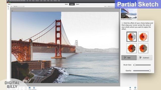The height and width of the screenshot is (90, 161).
Task: Open the Help menu
Action: click(x=59, y=1)
